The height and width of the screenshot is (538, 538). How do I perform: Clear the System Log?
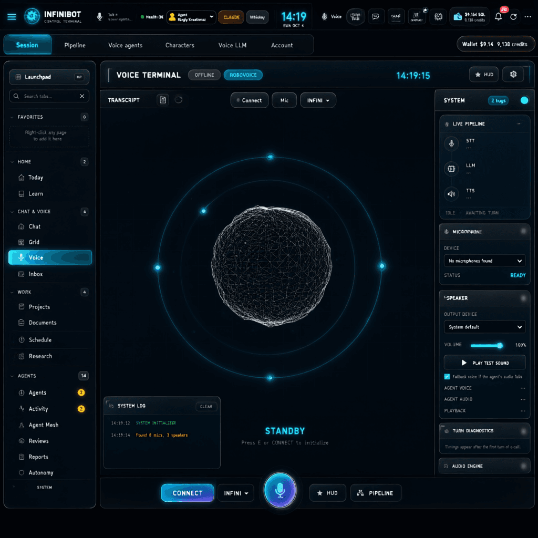pos(206,406)
